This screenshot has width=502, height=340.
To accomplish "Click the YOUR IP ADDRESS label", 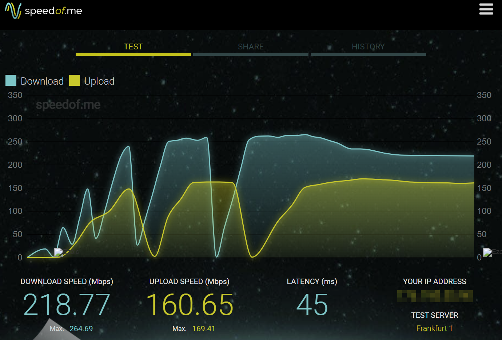I will 435,282.
